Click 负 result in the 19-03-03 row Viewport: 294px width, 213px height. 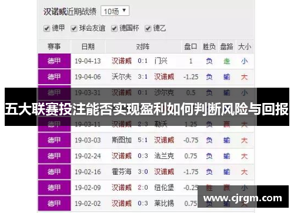(209, 140)
